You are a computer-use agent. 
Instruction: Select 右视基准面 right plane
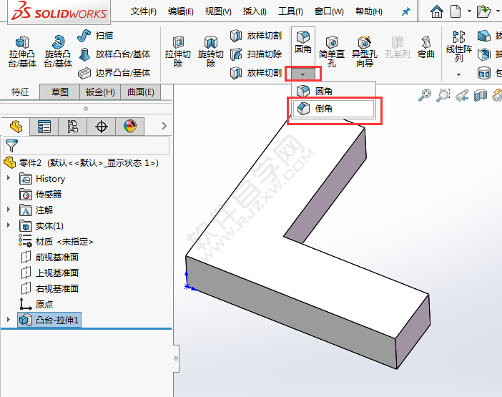49,288
